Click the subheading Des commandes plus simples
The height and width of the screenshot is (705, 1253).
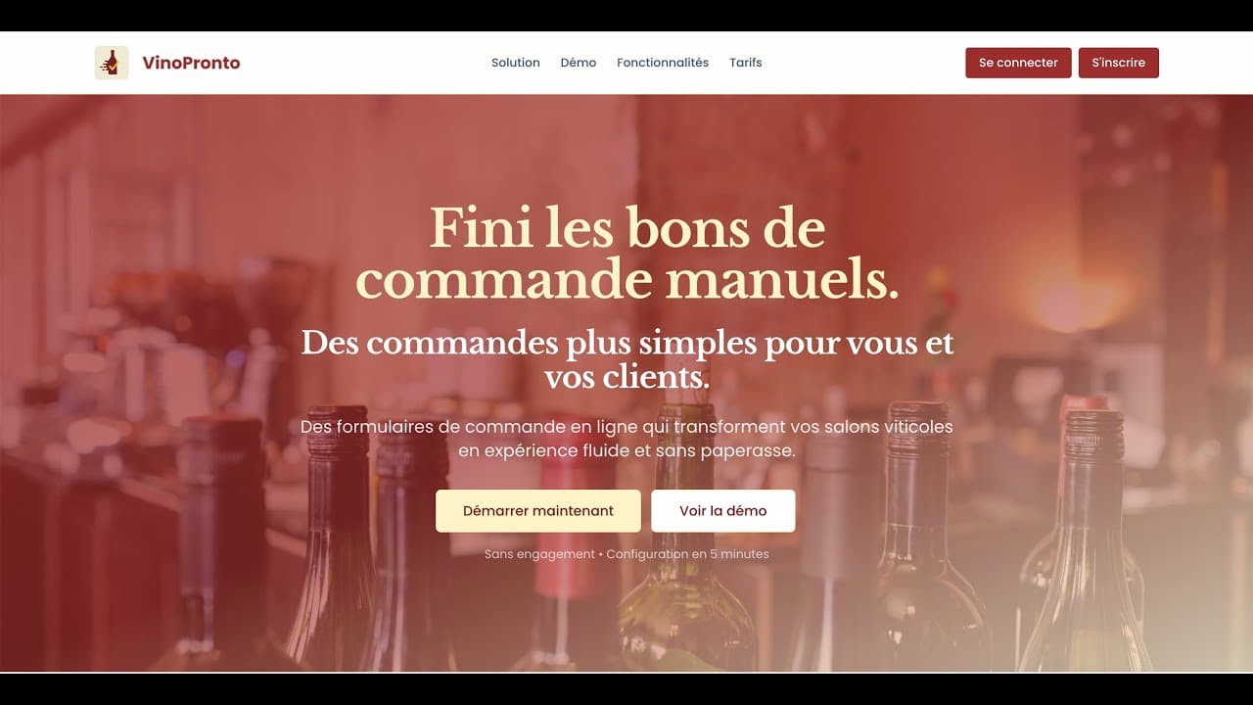coord(626,359)
